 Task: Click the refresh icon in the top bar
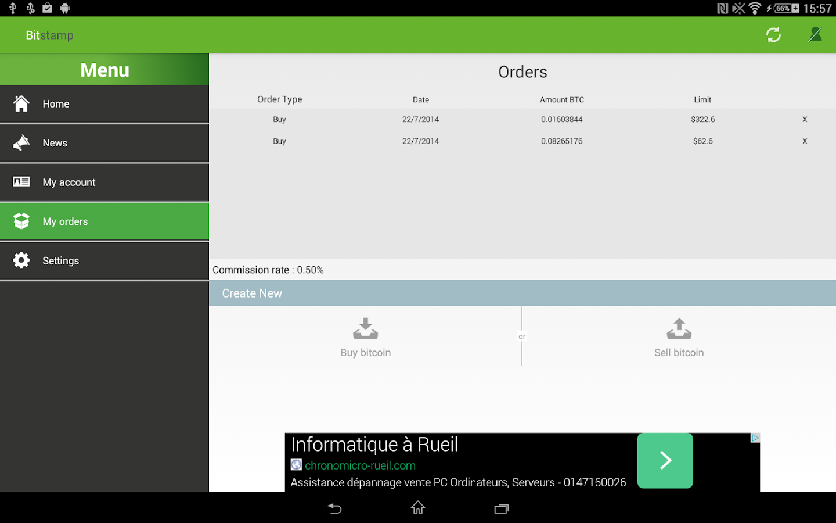[773, 35]
